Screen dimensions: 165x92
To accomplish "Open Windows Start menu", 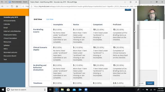I will coord(3,90).
